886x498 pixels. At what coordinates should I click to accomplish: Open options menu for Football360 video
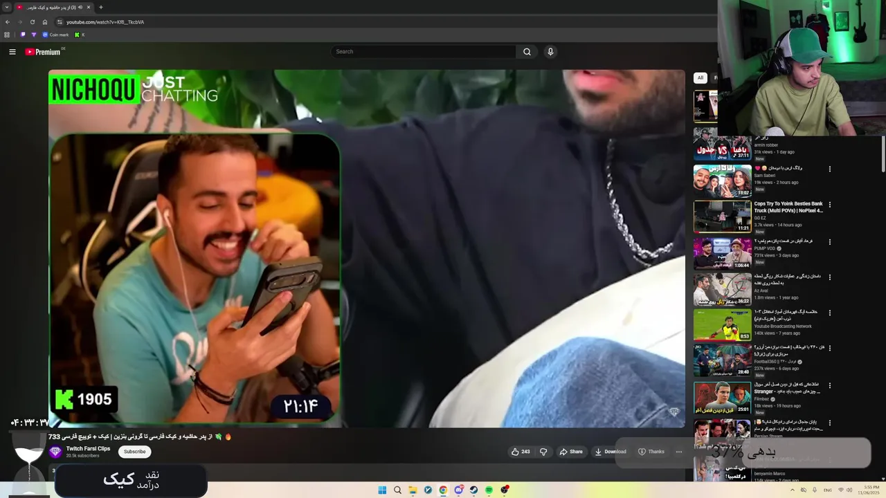[x=829, y=349]
